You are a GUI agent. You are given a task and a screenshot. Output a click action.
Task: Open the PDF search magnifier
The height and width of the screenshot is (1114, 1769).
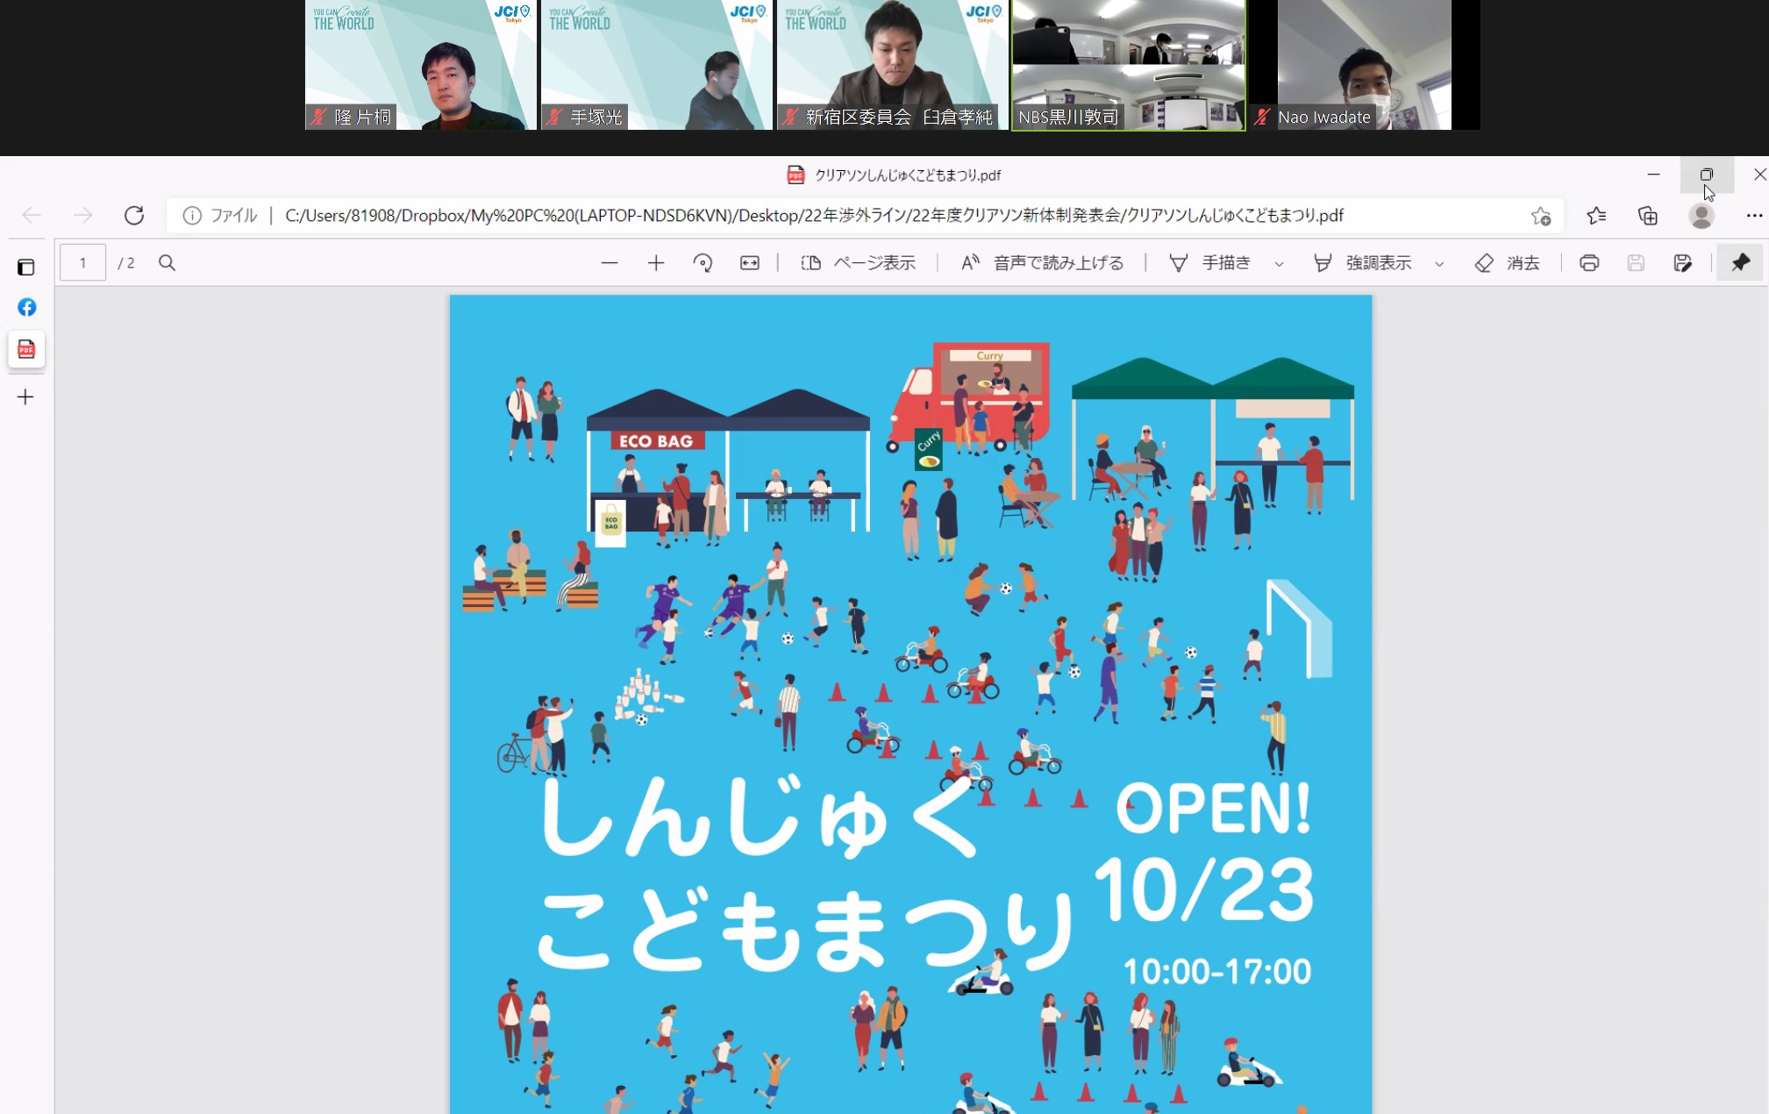point(167,263)
